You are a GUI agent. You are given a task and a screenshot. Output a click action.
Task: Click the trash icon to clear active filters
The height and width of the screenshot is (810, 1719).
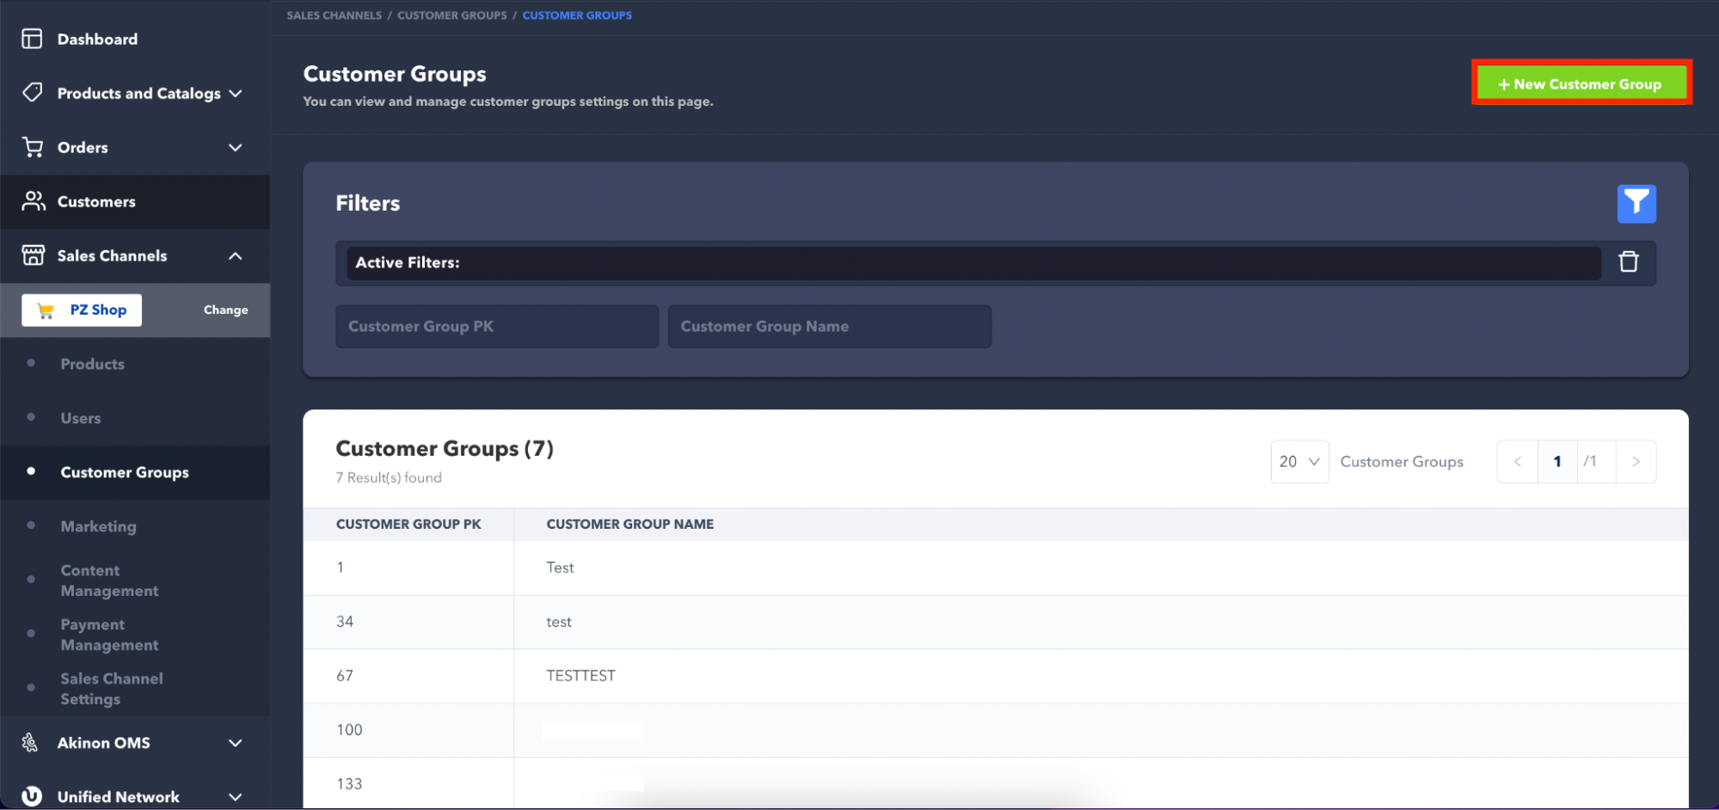click(x=1628, y=262)
